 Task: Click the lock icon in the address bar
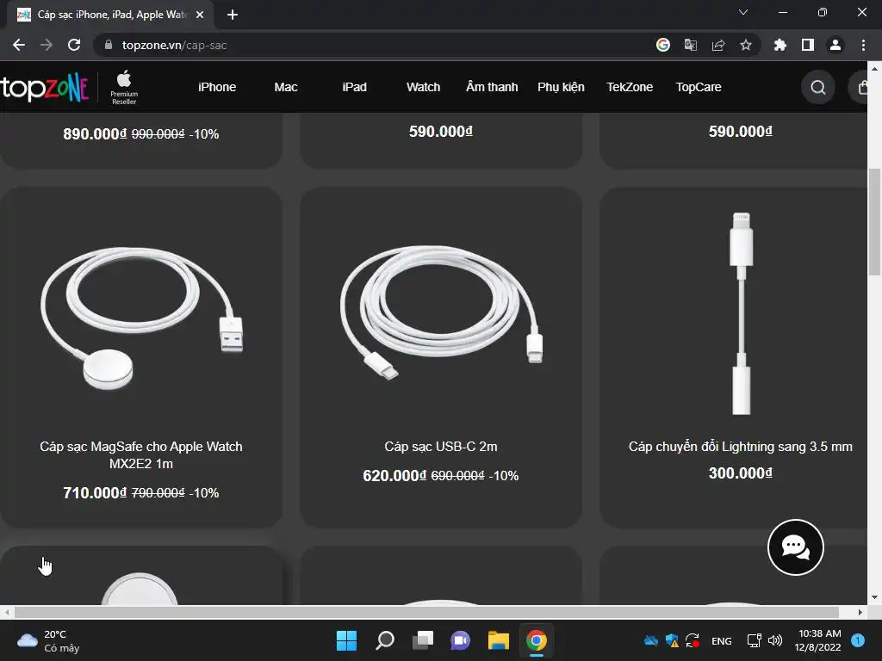(x=109, y=45)
